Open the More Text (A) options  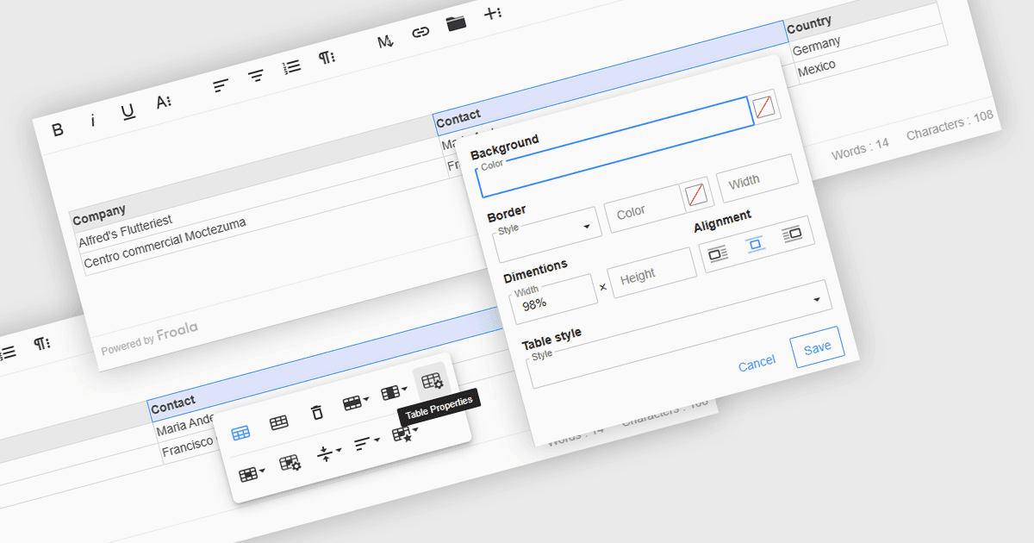pyautogui.click(x=164, y=103)
